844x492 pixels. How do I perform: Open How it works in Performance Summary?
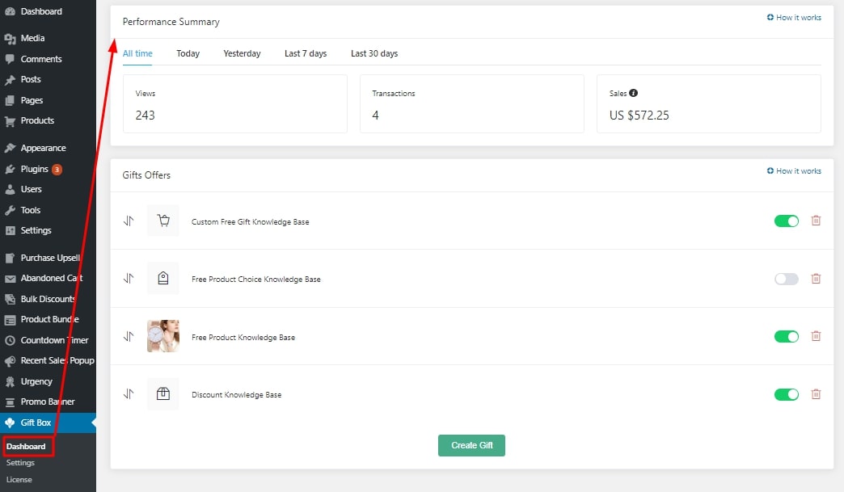794,18
